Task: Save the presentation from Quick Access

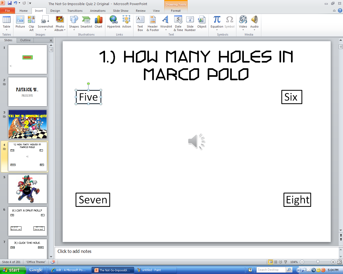Action: click(x=10, y=3)
